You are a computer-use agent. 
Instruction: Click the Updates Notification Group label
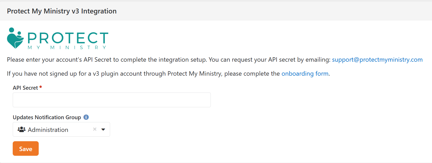(47, 117)
